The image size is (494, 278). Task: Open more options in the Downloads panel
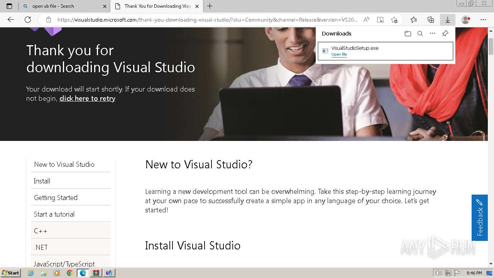433,34
